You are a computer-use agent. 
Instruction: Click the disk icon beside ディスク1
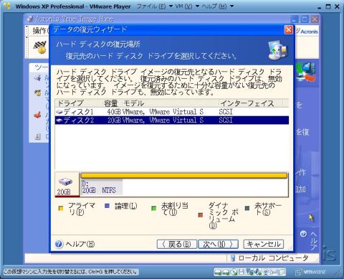(x=59, y=112)
